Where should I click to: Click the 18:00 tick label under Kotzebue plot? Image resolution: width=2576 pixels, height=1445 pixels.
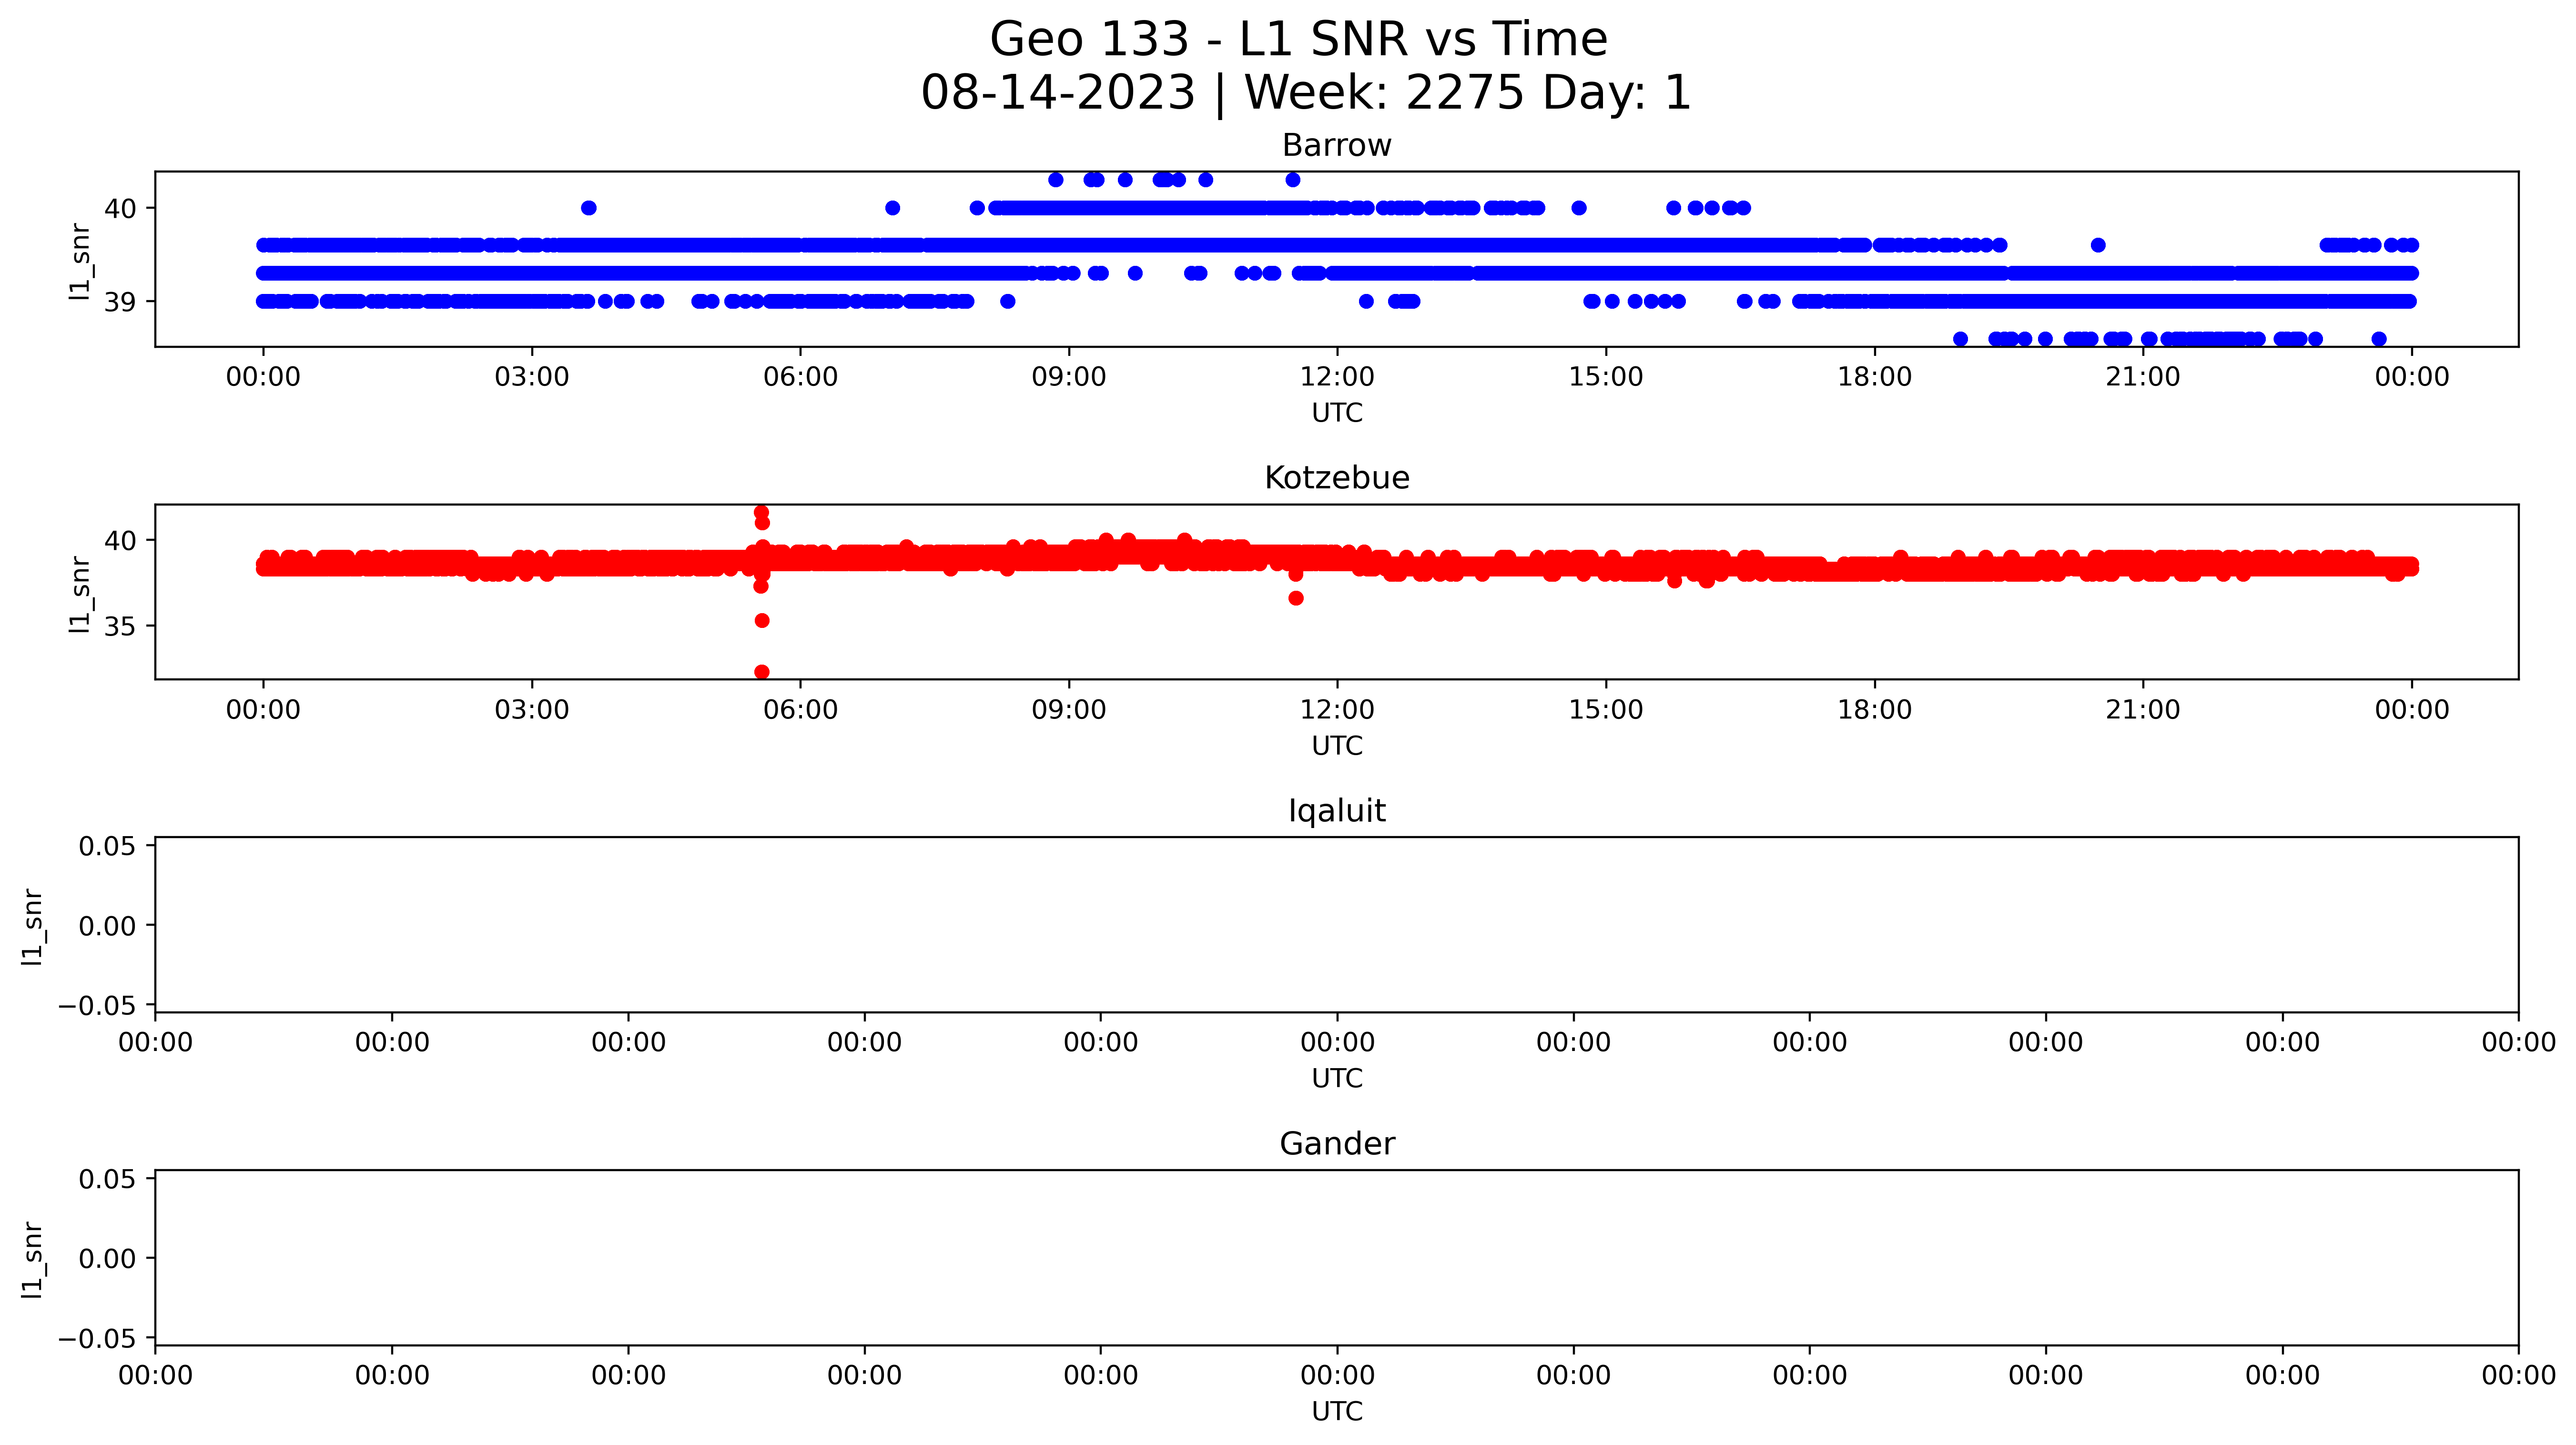(x=1874, y=711)
